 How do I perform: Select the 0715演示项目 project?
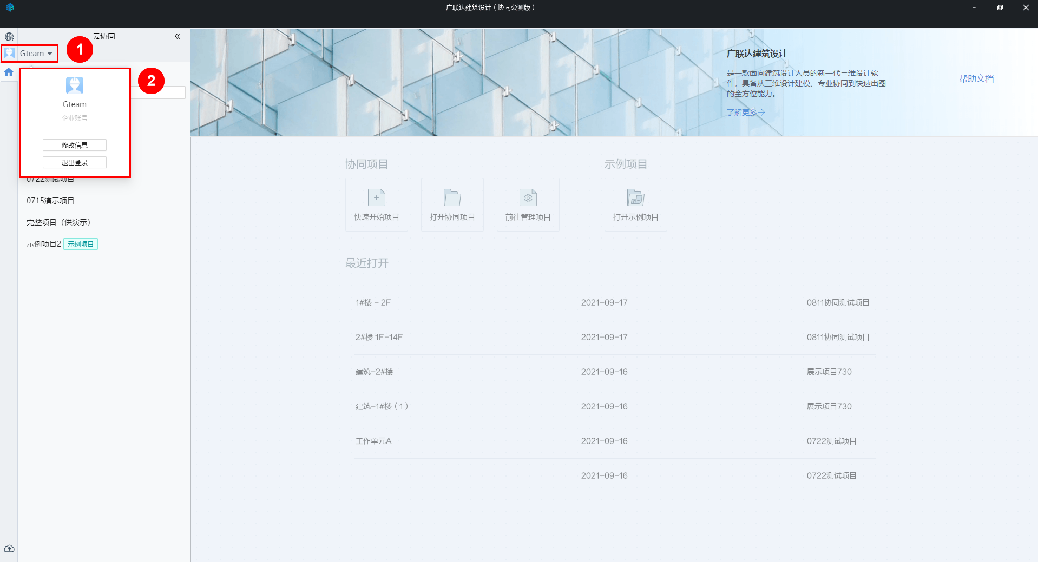[x=50, y=201]
